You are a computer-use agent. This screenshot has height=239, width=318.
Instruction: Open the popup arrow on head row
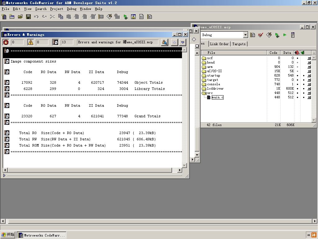pos(309,63)
